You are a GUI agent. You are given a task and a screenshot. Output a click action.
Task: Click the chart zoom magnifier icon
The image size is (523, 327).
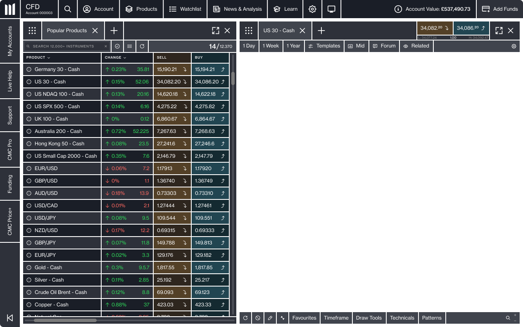(x=508, y=318)
